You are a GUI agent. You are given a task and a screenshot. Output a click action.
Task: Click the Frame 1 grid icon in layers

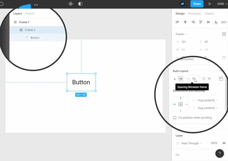click(15, 22)
